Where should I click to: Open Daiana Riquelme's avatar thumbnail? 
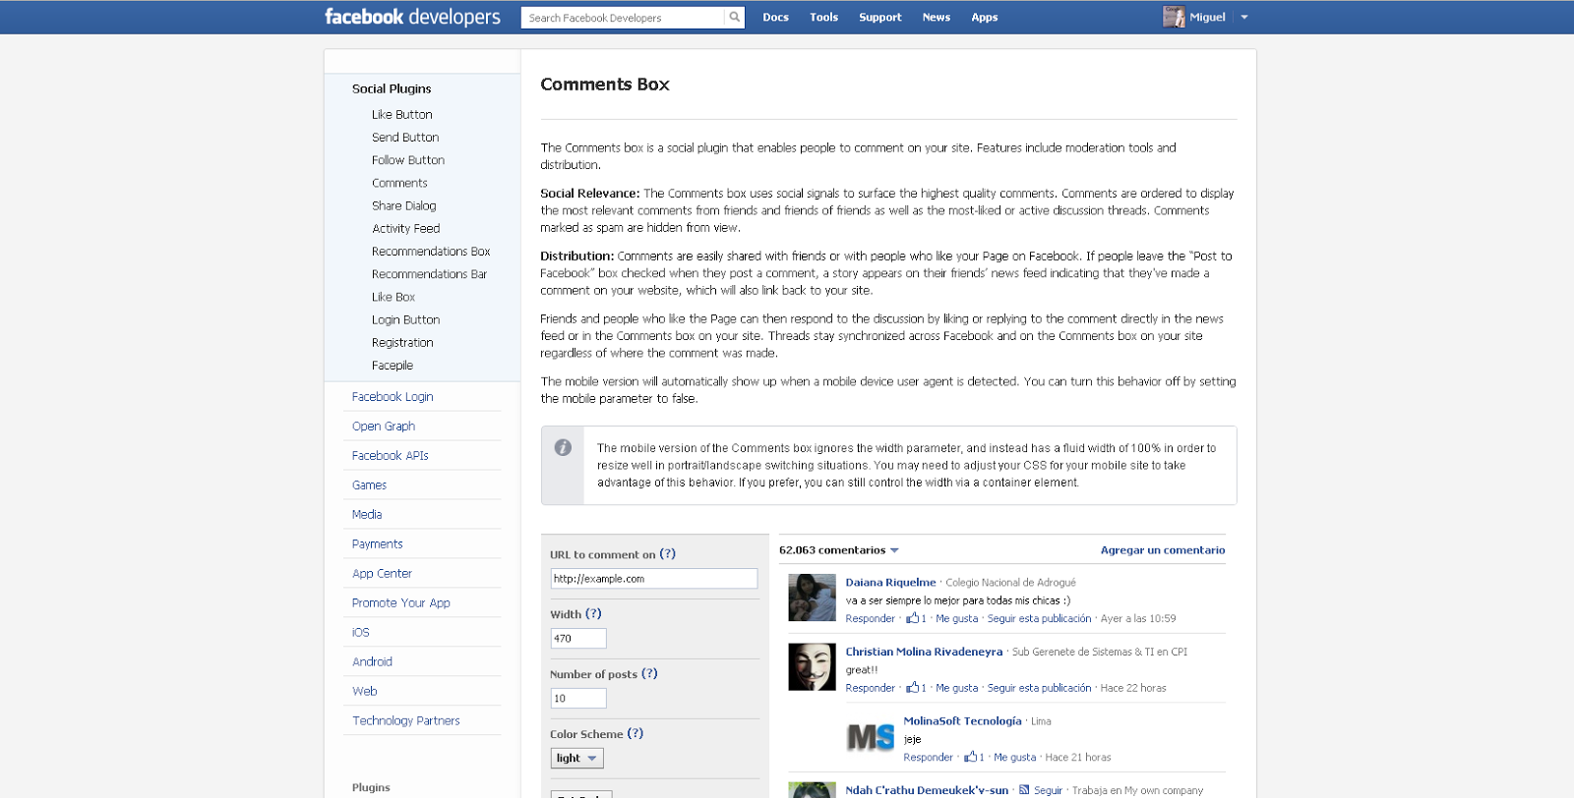click(x=812, y=598)
